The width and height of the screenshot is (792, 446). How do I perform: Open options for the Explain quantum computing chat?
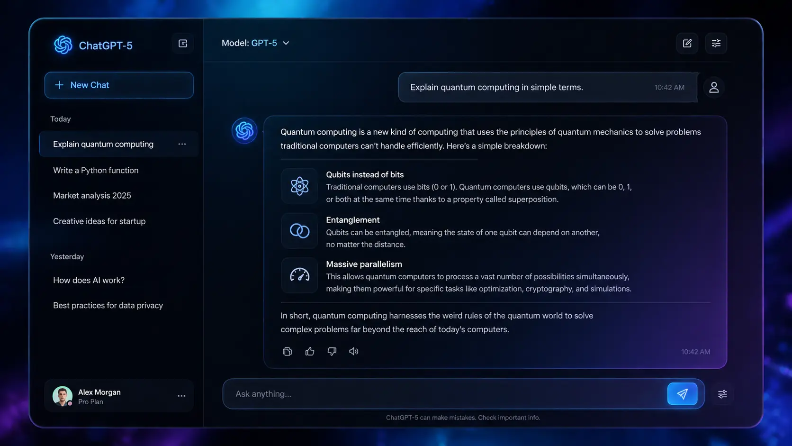(182, 144)
